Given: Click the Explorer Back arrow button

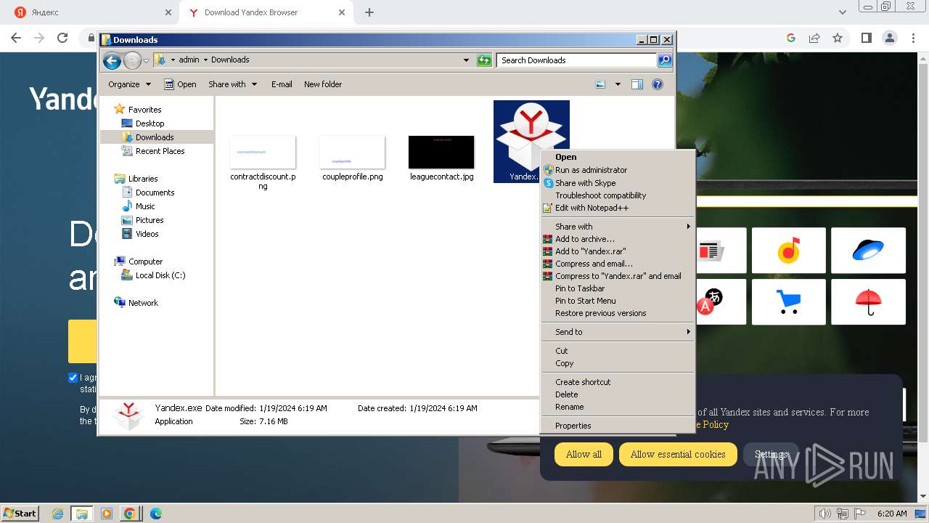Looking at the screenshot, I should click(x=112, y=60).
